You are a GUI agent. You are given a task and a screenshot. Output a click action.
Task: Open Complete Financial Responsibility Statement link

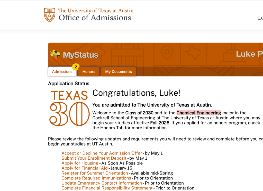[x=107, y=188]
